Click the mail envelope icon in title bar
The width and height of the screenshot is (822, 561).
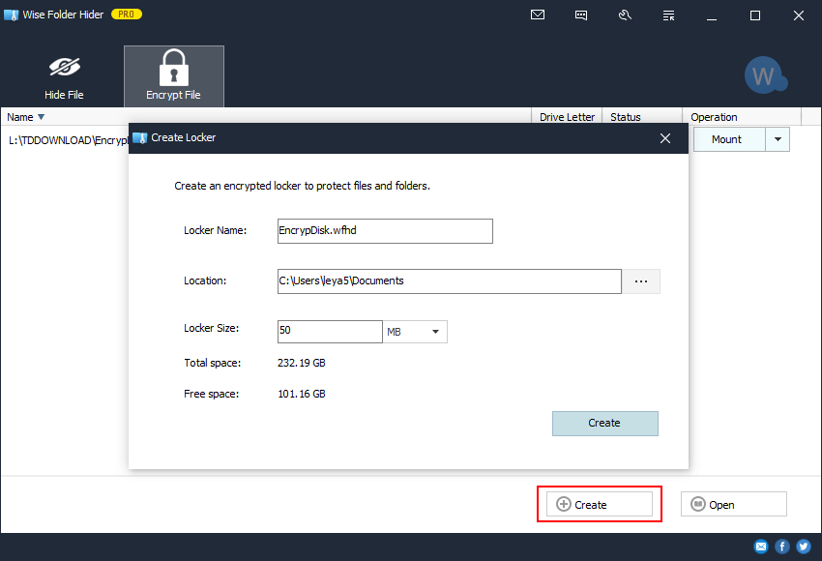pyautogui.click(x=538, y=15)
